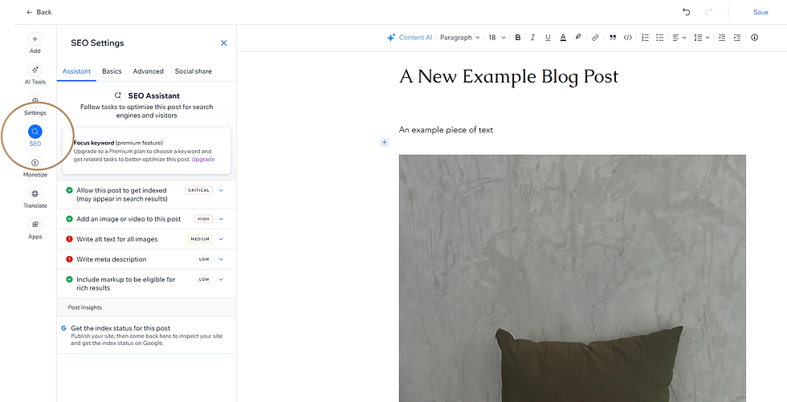The width and height of the screenshot is (787, 402).
Task: Open the highlight color tool
Action: click(578, 37)
